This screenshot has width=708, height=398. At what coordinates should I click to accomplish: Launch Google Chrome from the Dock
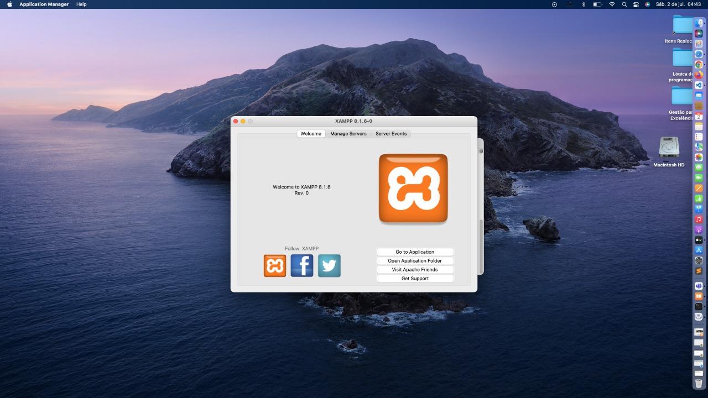pyautogui.click(x=699, y=64)
